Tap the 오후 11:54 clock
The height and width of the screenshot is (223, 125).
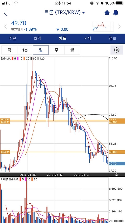(x=63, y=3)
